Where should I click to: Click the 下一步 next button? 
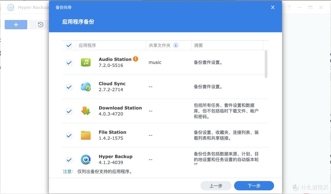pos(254,186)
